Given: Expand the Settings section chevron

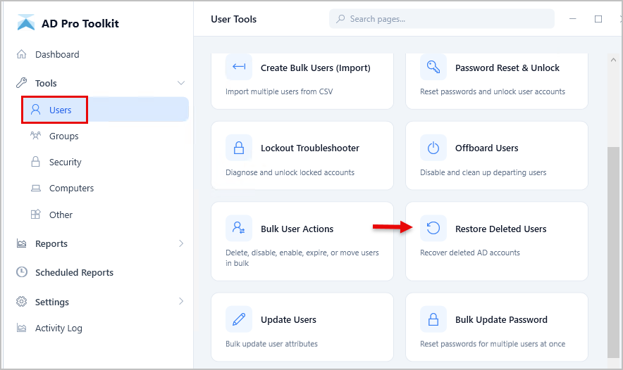Looking at the screenshot, I should click(181, 302).
